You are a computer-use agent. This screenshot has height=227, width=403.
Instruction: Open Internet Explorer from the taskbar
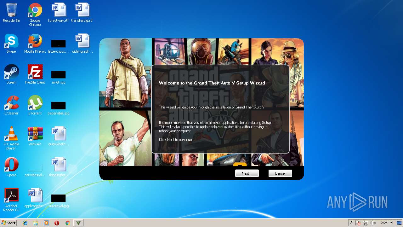click(x=25, y=223)
